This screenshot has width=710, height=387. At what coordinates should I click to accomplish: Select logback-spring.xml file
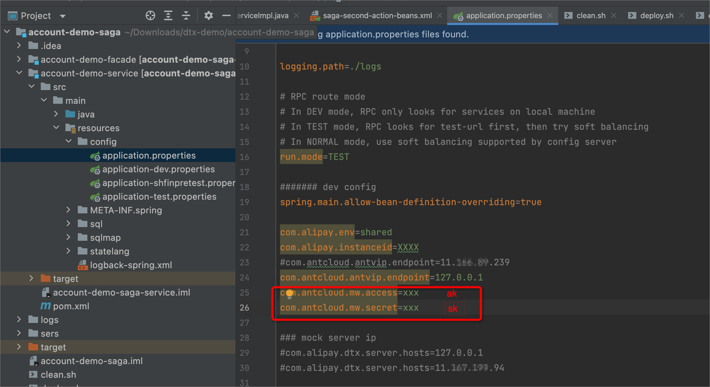tap(118, 265)
